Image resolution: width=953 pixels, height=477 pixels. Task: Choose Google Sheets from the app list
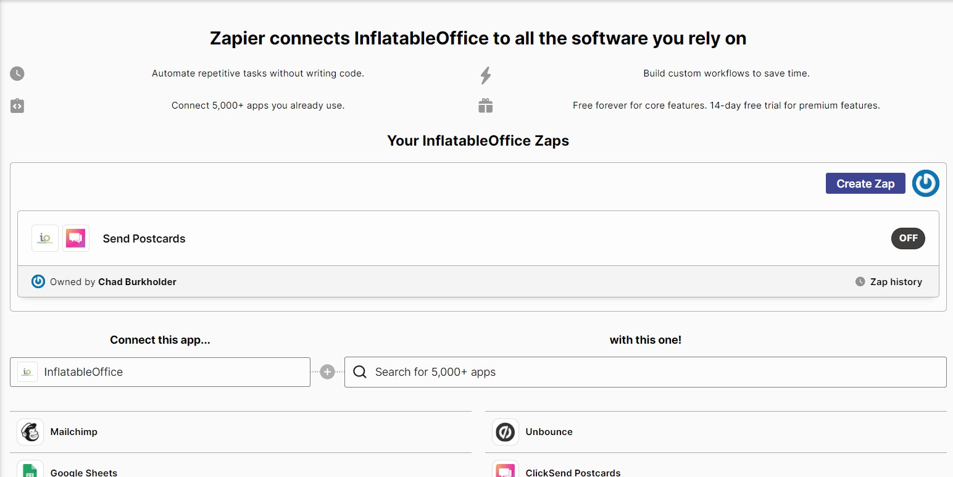tap(84, 472)
